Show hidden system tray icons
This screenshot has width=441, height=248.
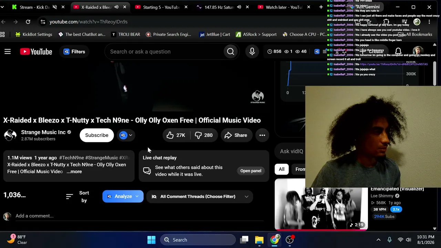tap(378, 240)
